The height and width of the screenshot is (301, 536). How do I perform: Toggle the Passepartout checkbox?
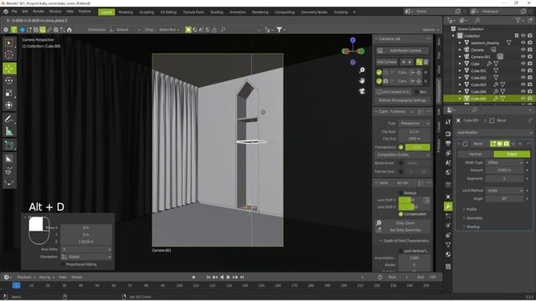(x=401, y=147)
